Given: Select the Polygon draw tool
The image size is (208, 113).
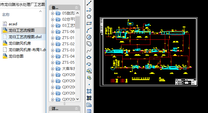Looking at the screenshot, I should pos(89,17).
